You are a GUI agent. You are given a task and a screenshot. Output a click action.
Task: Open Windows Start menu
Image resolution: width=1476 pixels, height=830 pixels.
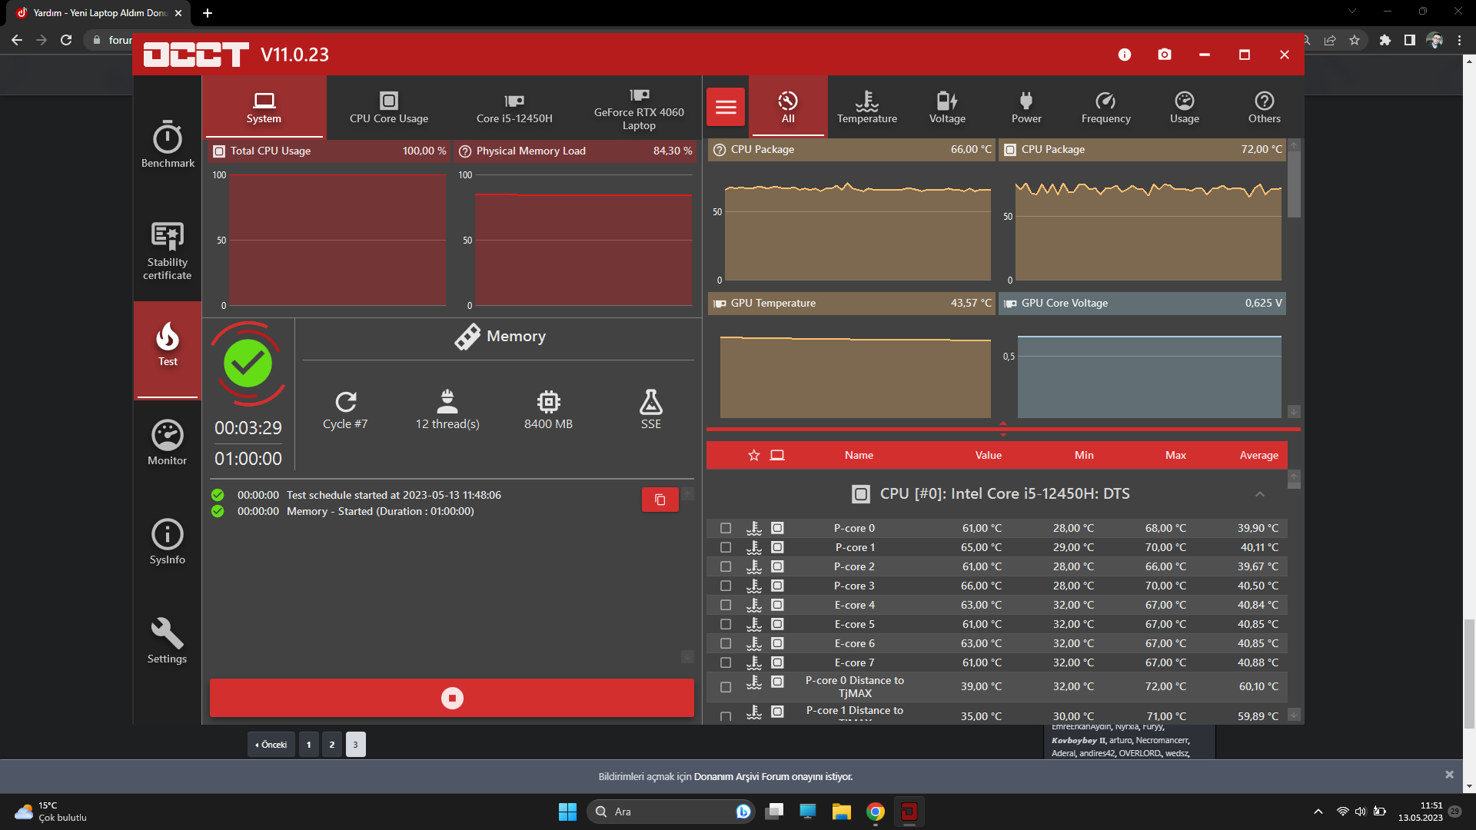click(567, 812)
